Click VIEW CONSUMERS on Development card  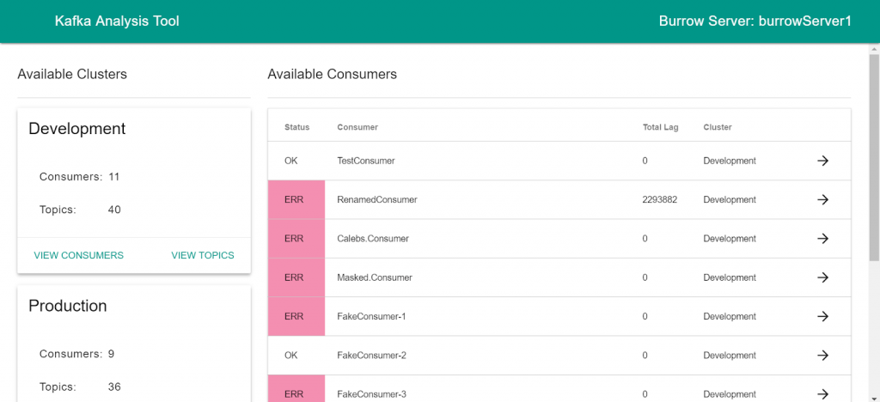point(78,256)
